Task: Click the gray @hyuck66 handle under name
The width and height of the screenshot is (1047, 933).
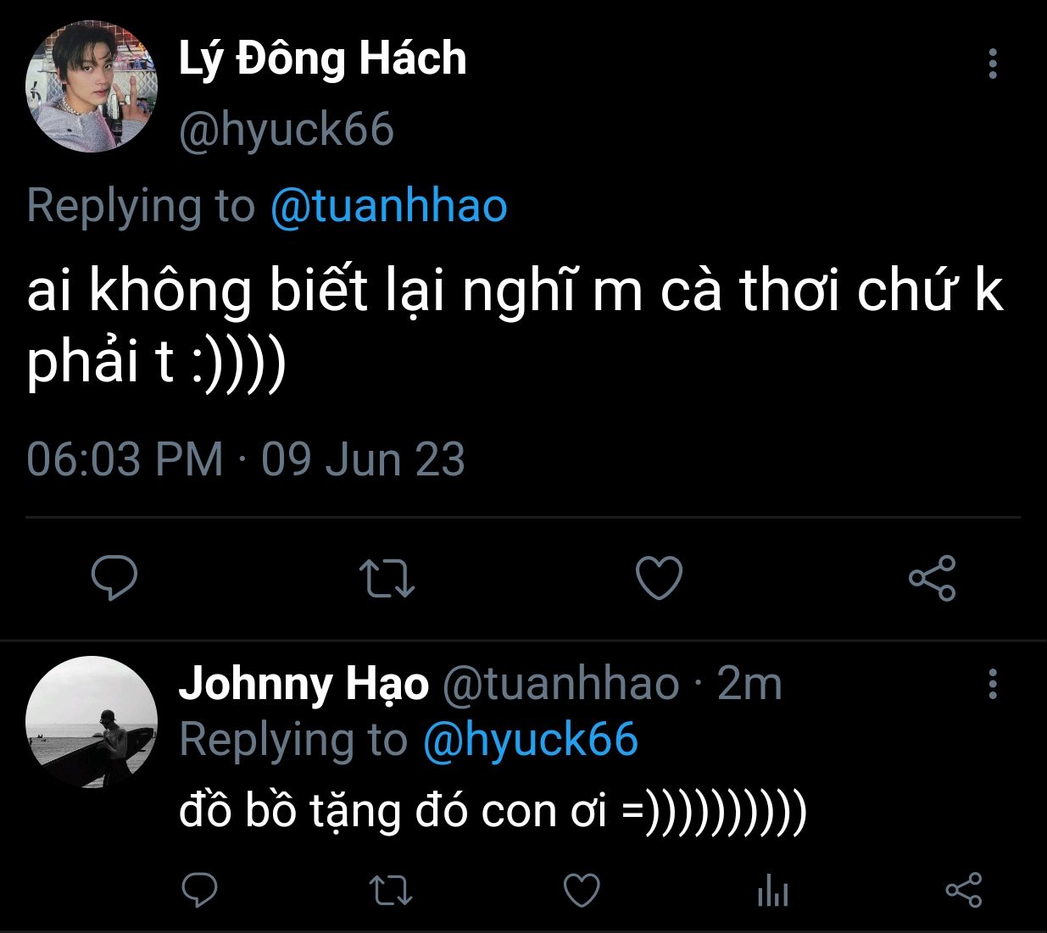Action: point(287,130)
